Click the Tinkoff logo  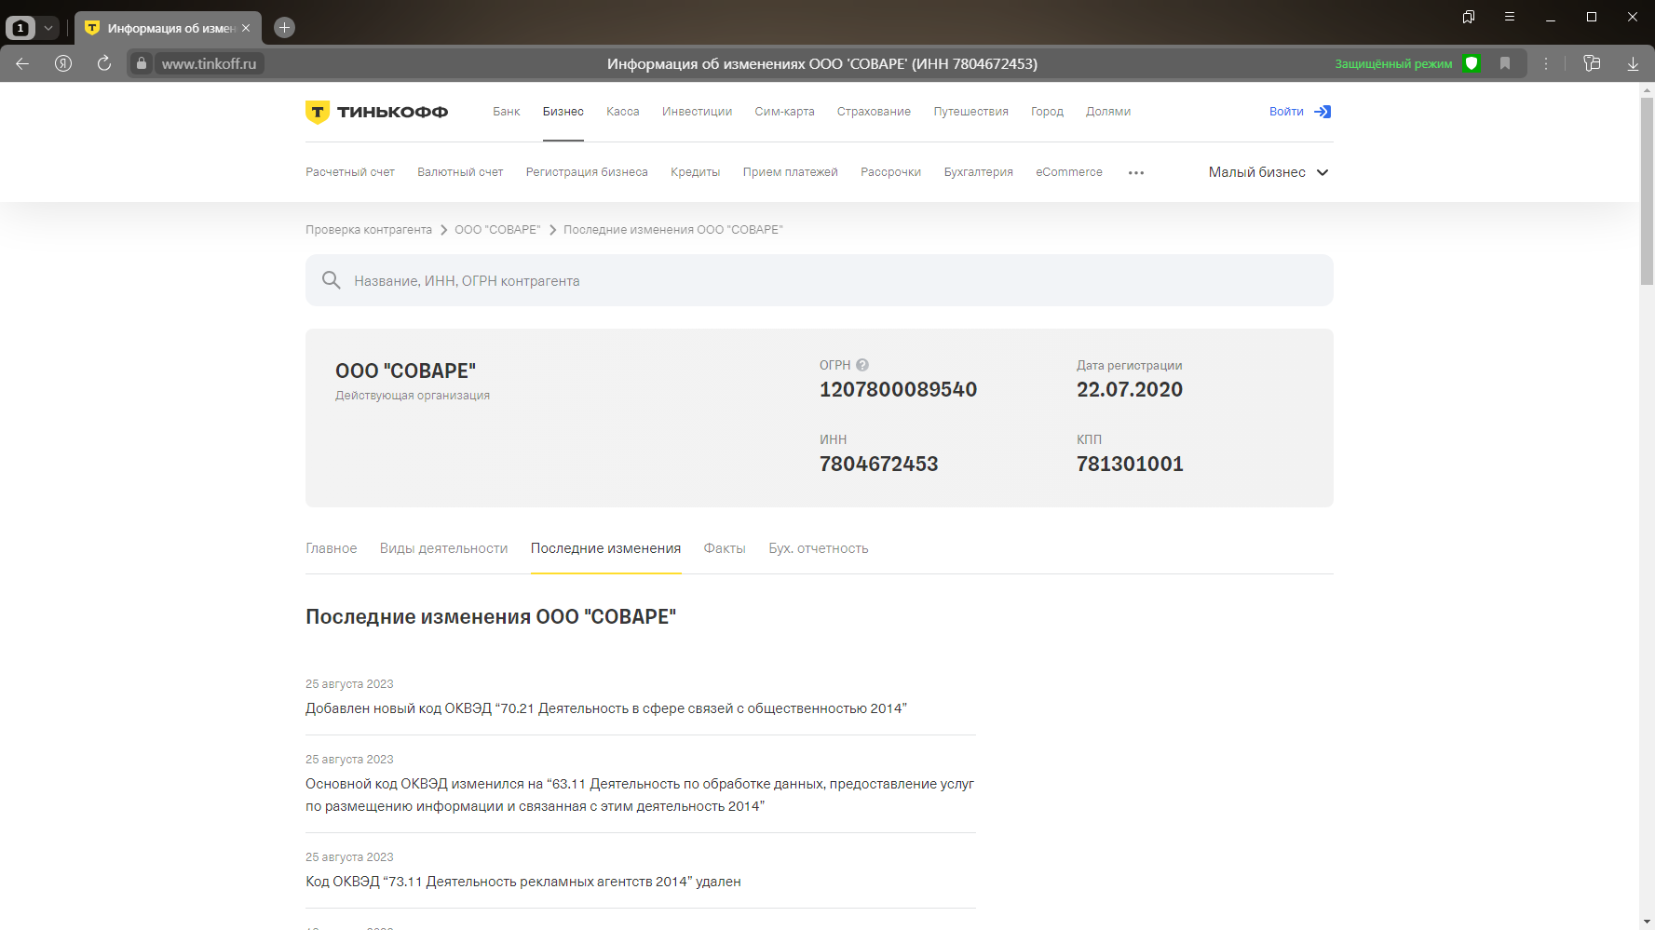point(376,112)
